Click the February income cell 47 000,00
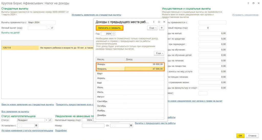The height and width of the screenshot is (140, 262). (144, 69)
